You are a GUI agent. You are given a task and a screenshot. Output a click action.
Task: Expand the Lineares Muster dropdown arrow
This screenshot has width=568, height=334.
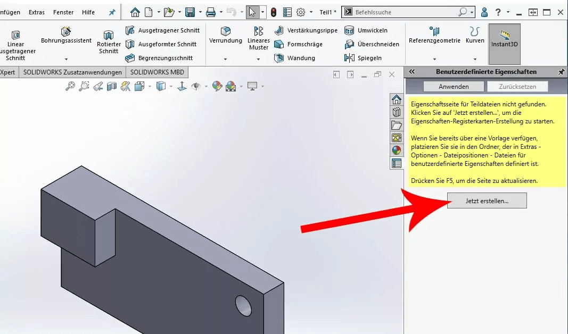pyautogui.click(x=258, y=58)
